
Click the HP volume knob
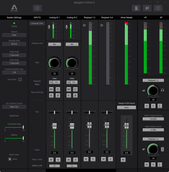[153, 91]
